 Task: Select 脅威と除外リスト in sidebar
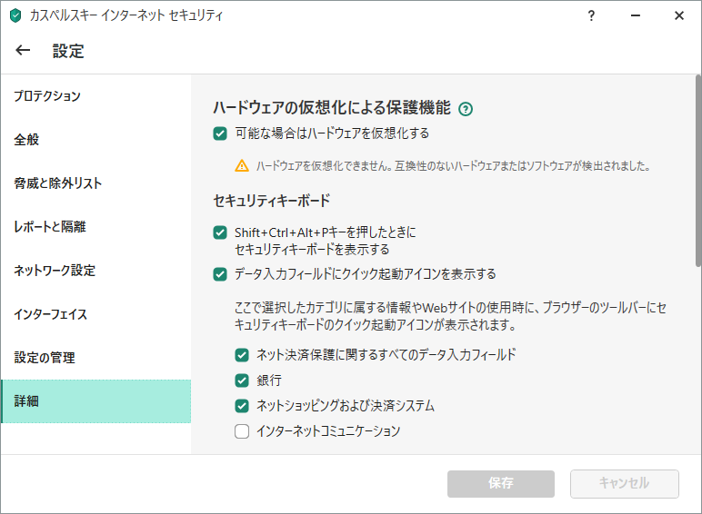(57, 183)
